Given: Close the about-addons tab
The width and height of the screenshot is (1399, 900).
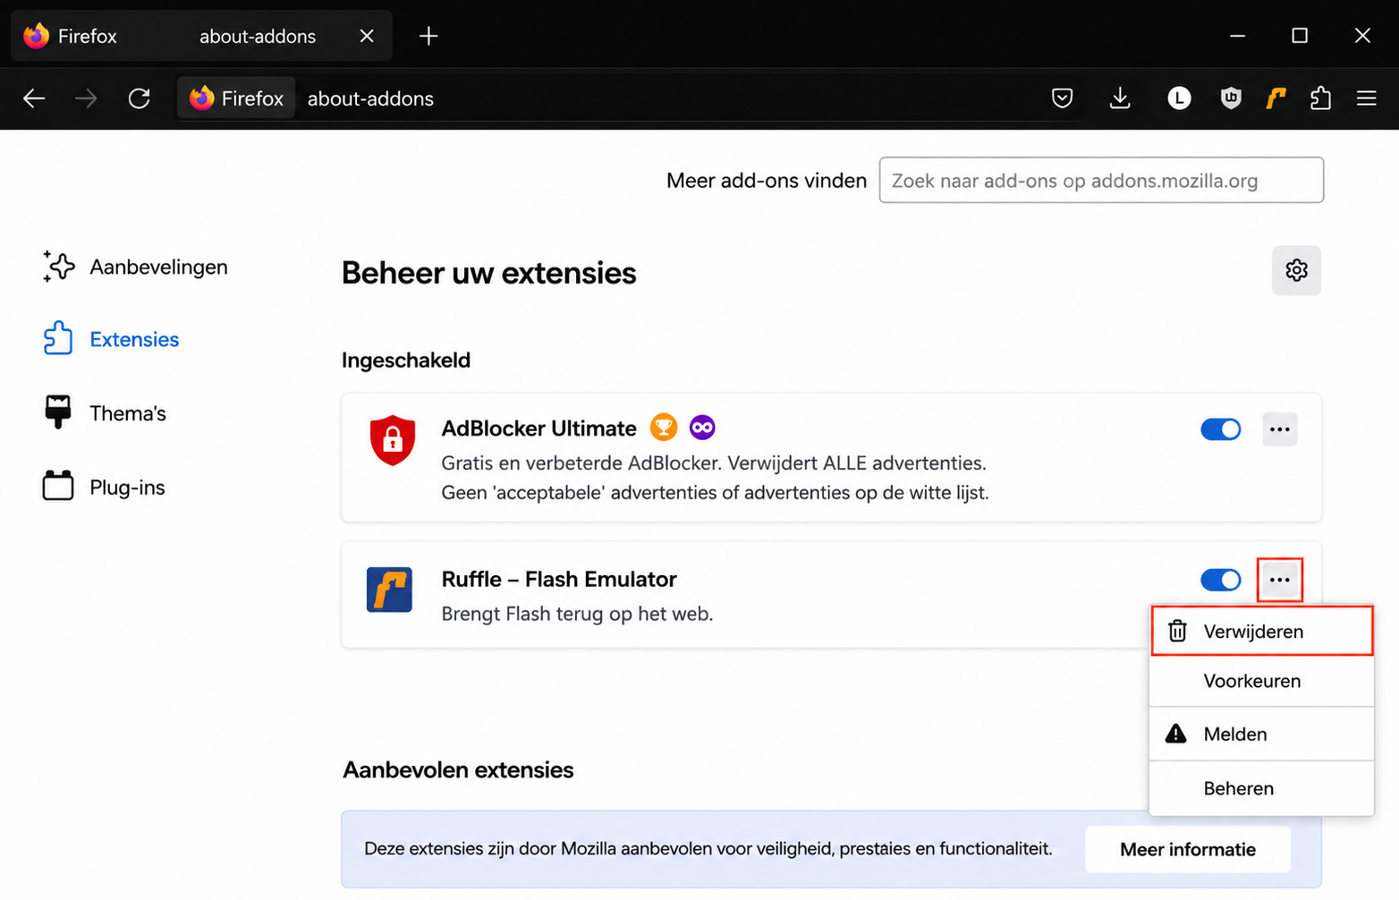Looking at the screenshot, I should [367, 36].
